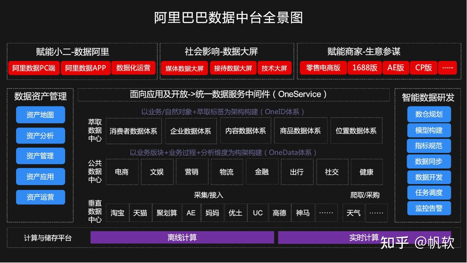Screen dimensions: 467x263
Task: Select the 健康 box
Action: [367, 172]
